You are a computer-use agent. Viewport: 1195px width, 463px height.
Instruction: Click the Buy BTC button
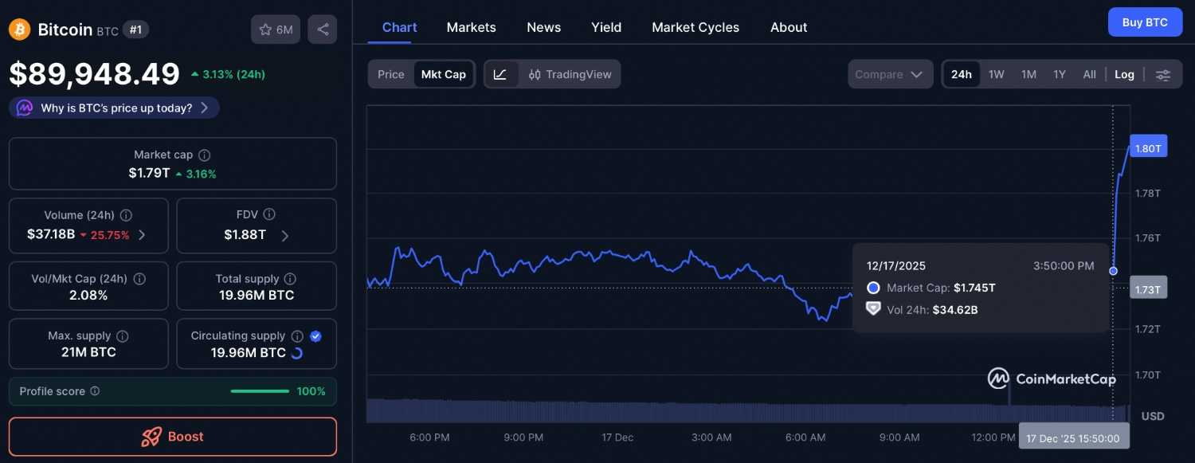pyautogui.click(x=1144, y=22)
